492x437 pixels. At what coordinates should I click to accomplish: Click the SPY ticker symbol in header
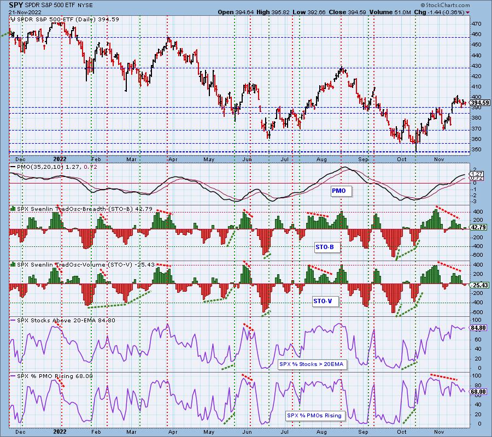[x=16, y=5]
